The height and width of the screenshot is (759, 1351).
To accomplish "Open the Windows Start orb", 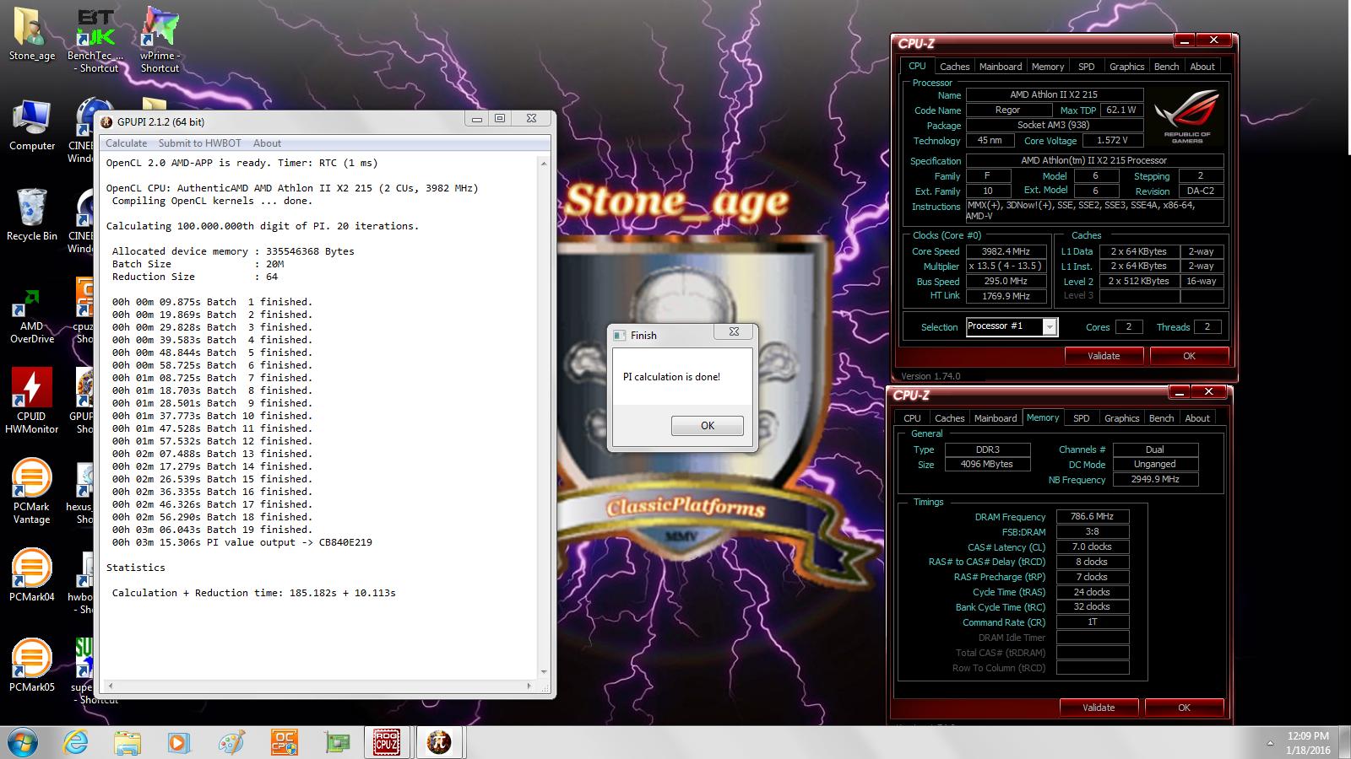I will (23, 742).
